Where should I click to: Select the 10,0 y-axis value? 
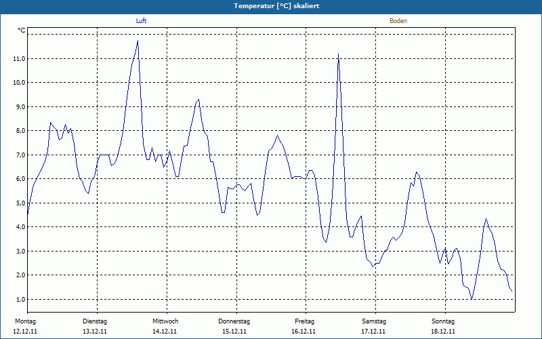tap(19, 83)
